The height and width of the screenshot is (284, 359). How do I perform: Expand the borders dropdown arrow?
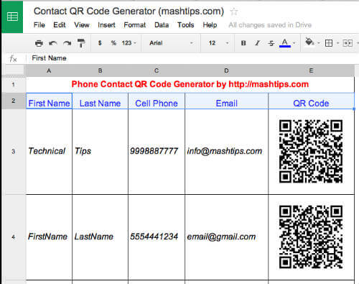pyautogui.click(x=337, y=43)
